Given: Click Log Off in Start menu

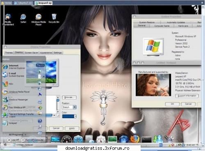Looking at the screenshot, I should tap(14, 140).
